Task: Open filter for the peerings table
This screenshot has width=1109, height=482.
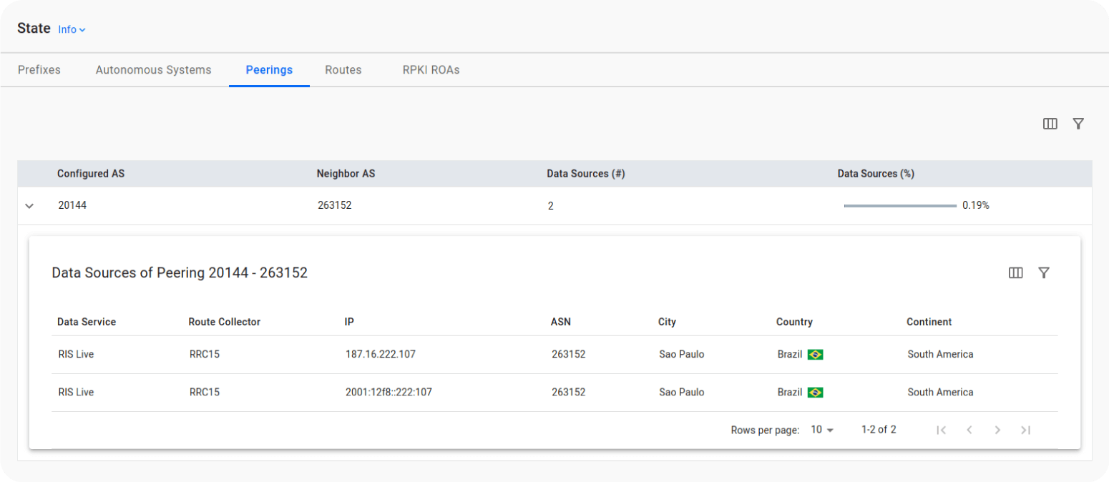Action: click(x=1078, y=124)
